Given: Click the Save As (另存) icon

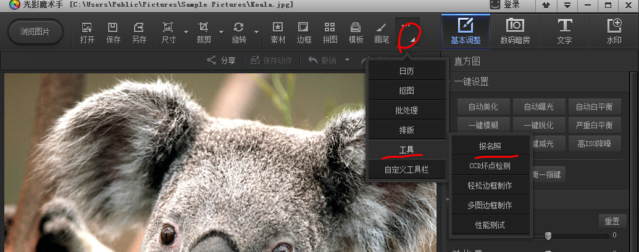Looking at the screenshot, I should pyautogui.click(x=139, y=28).
